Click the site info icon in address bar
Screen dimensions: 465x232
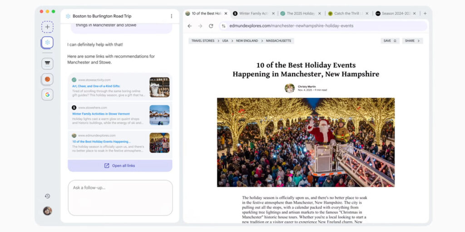[223, 26]
